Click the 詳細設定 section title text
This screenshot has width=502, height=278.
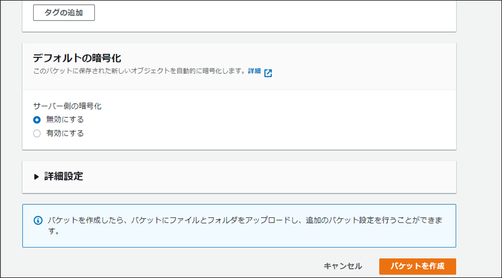[x=64, y=176]
